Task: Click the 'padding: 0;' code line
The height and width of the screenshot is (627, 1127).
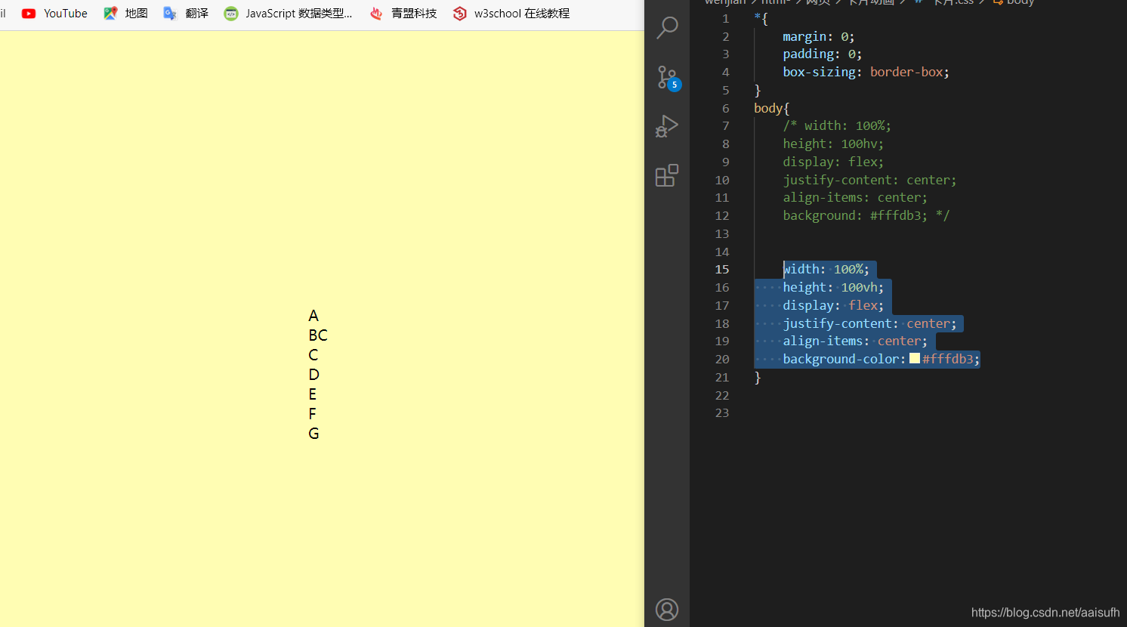Action: [x=823, y=54]
